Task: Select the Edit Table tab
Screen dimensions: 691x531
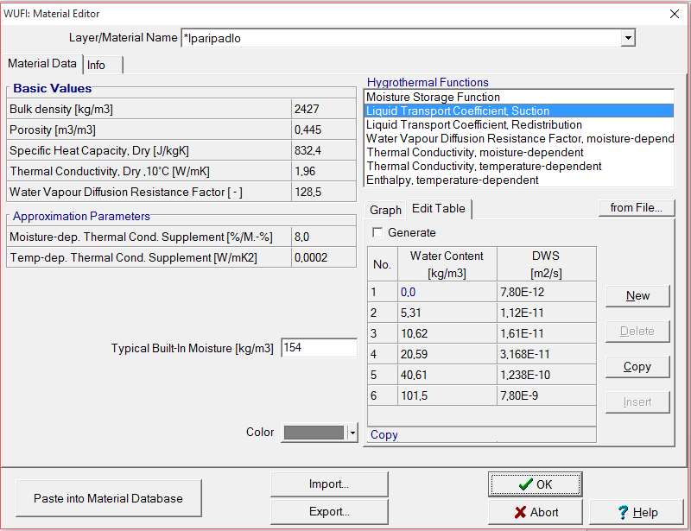Action: click(439, 208)
